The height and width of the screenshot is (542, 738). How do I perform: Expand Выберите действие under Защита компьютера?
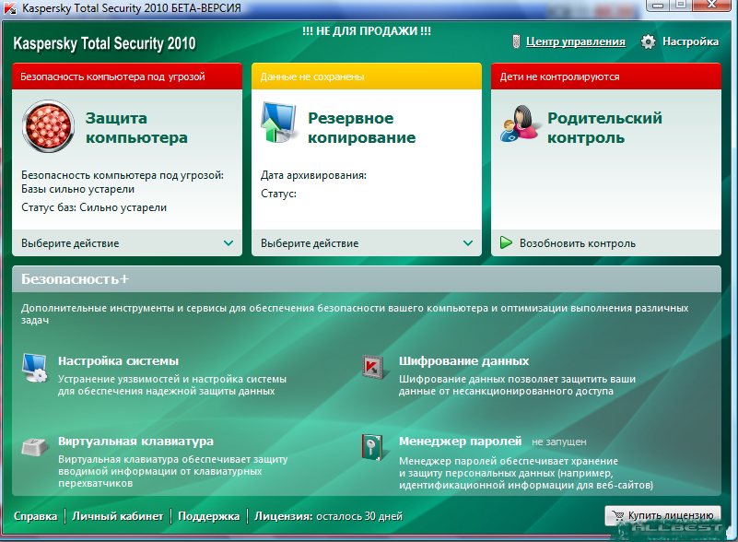(x=127, y=243)
